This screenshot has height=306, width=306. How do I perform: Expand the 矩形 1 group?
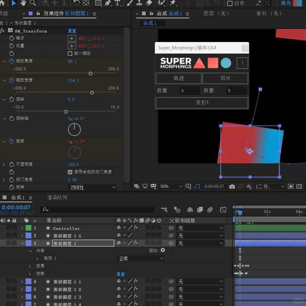coord(37,259)
